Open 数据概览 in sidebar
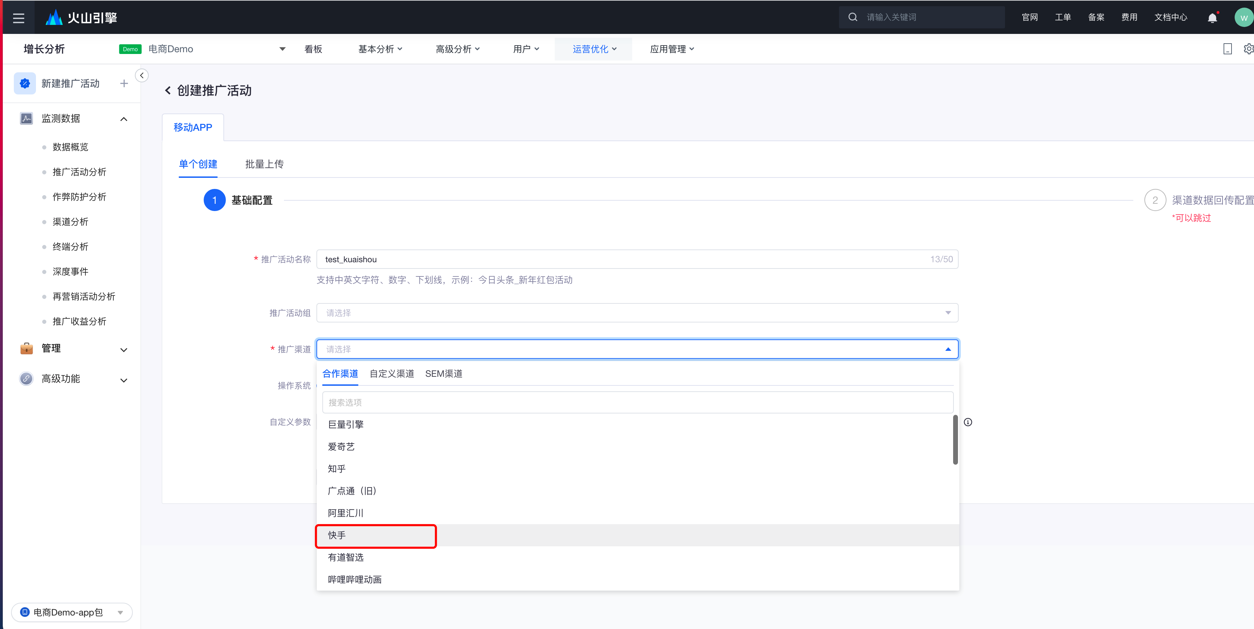Viewport: 1254px width, 629px height. 71,147
